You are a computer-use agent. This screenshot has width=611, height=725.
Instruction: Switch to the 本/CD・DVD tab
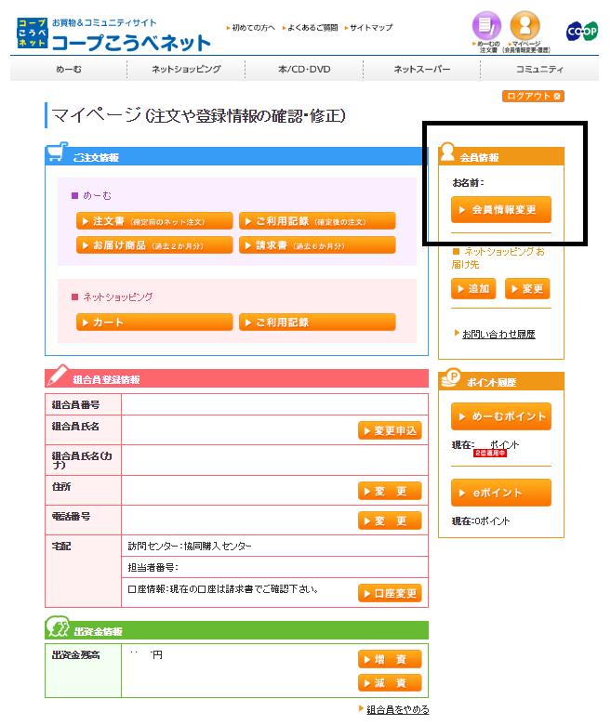coord(304,70)
